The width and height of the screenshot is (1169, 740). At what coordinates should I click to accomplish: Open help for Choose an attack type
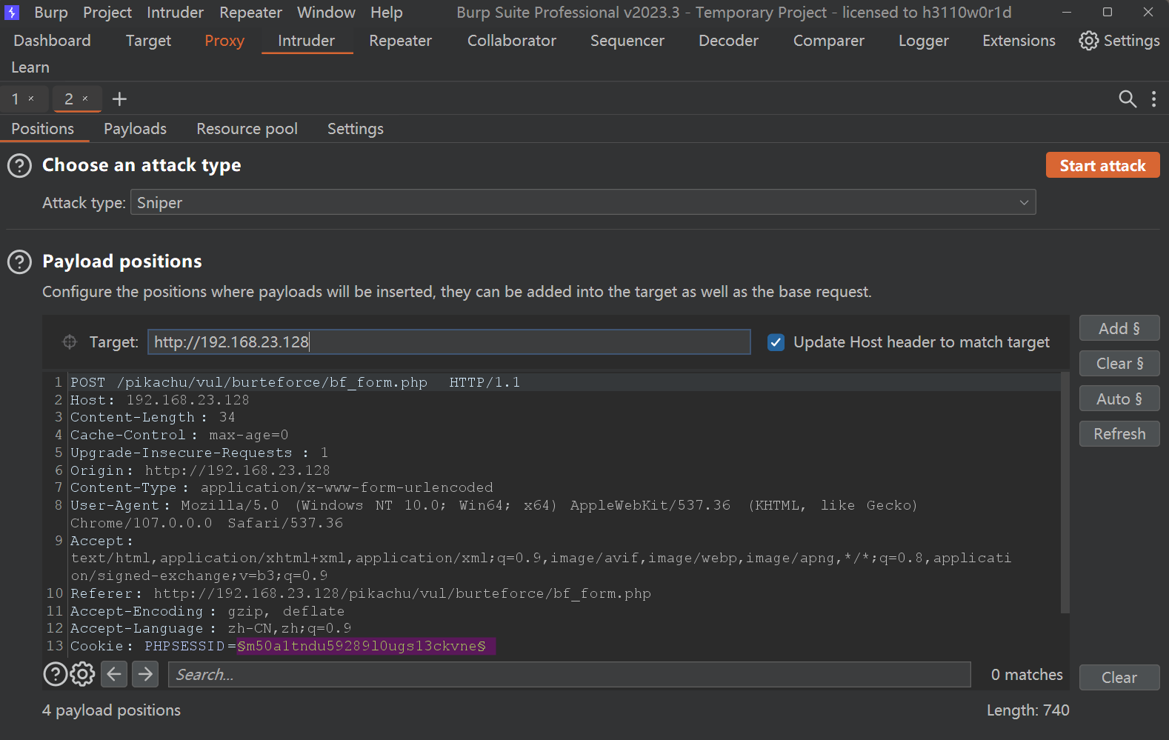click(19, 165)
